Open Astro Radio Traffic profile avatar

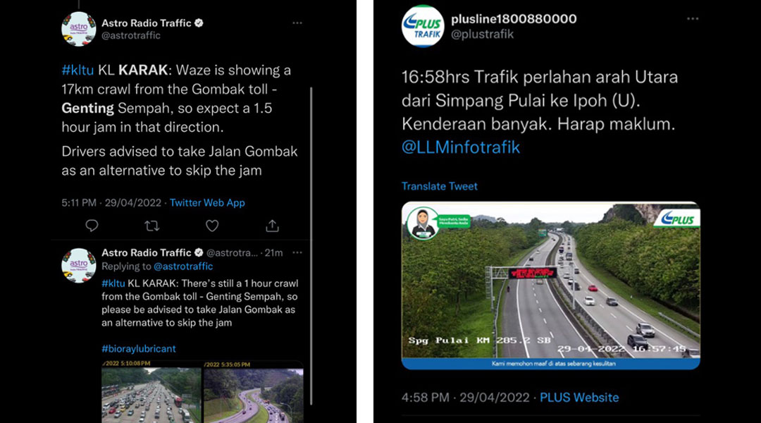[x=79, y=29]
